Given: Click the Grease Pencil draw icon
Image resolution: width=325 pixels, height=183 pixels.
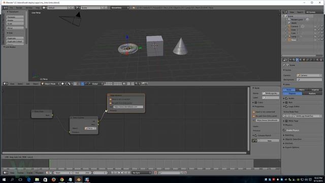Looking at the screenshot, I should 254,141.
